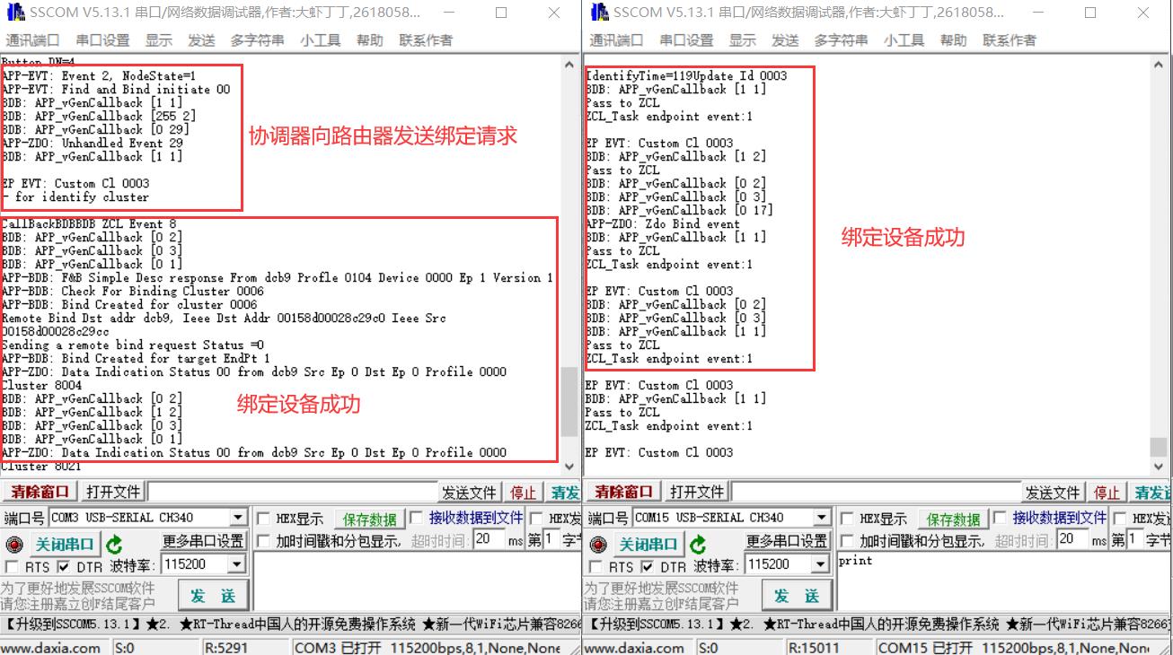Open 多字符串 menu in left window
This screenshot has width=1173, height=655.
tap(257, 40)
